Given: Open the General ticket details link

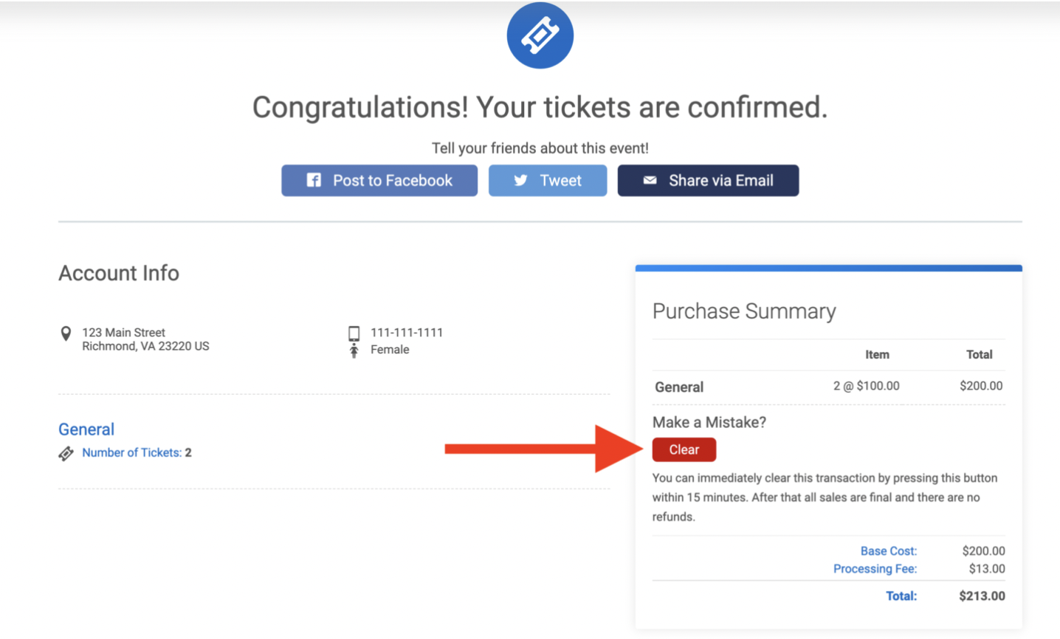Looking at the screenshot, I should 86,429.
